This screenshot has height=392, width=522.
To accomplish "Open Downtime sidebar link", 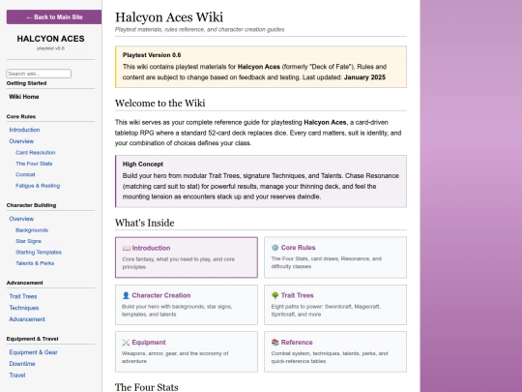I will coord(22,364).
